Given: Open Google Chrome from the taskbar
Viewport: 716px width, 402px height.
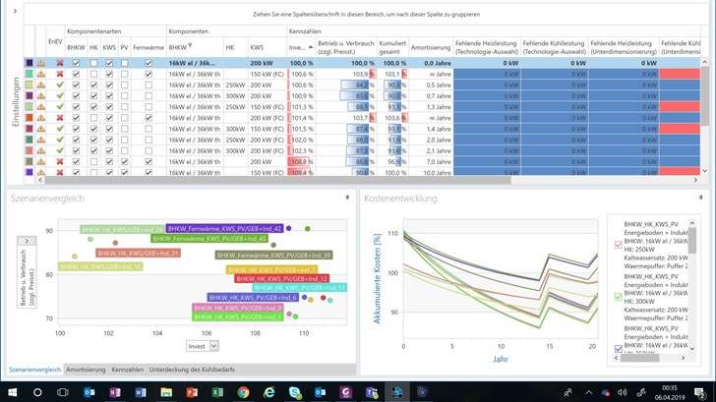Looking at the screenshot, I should click(243, 392).
